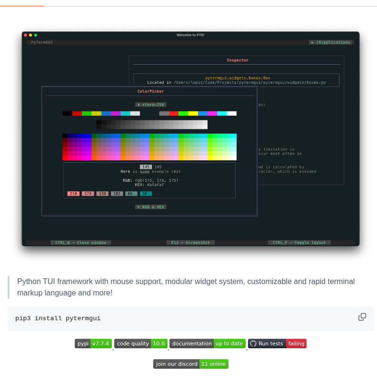Click CTRL_F - Toggle layout shortcut
This screenshot has width=377, height=383.
click(299, 243)
